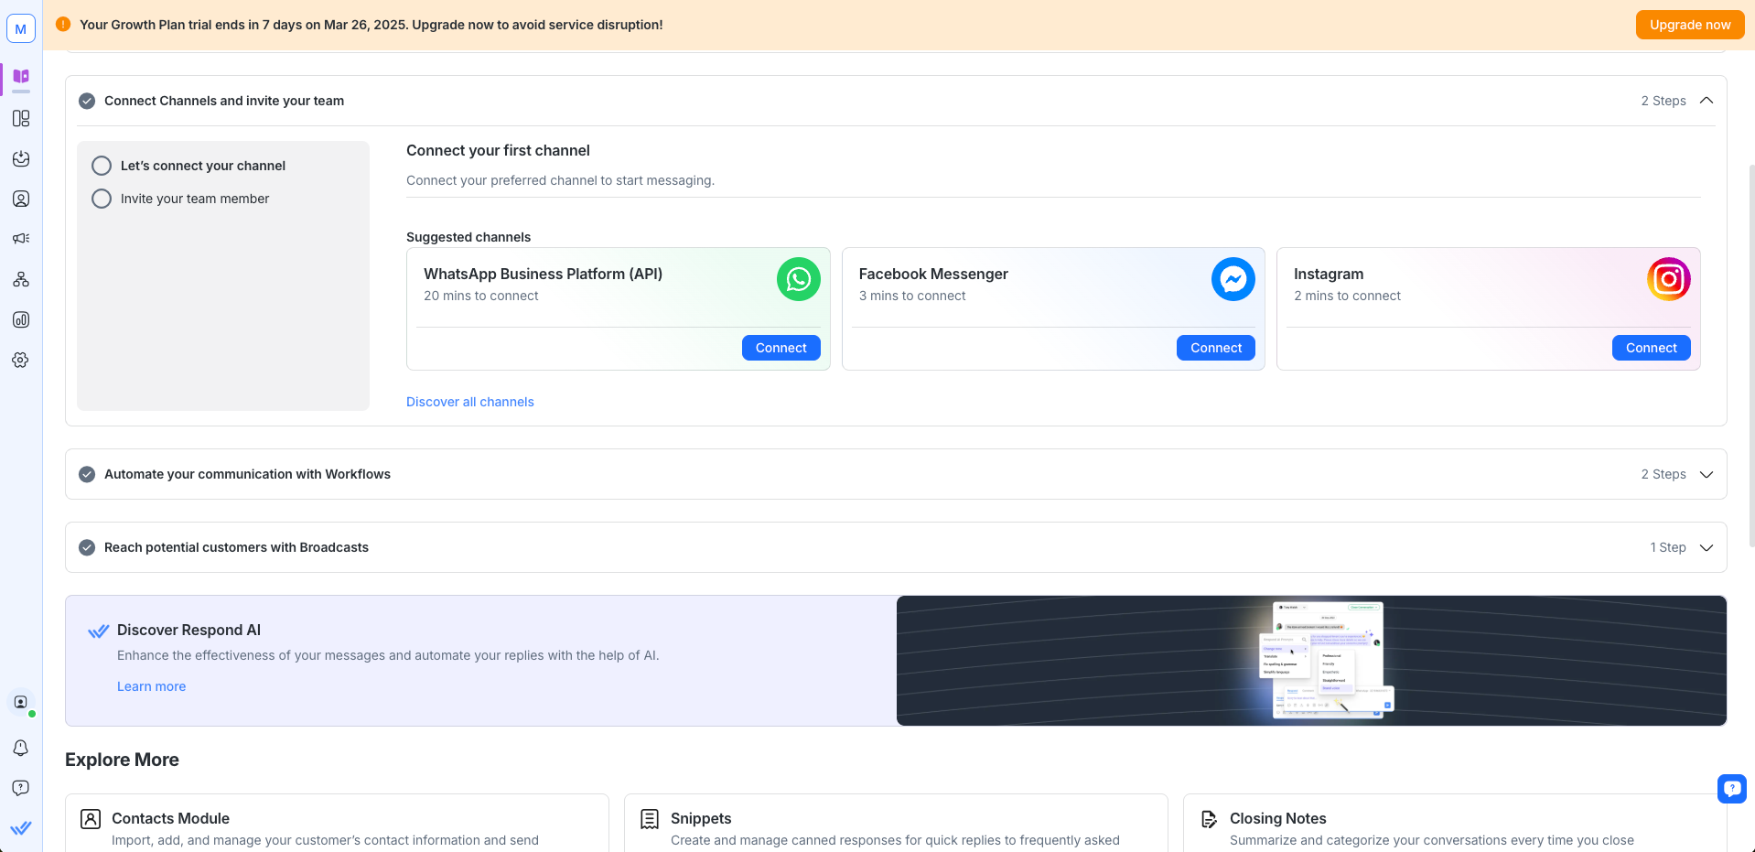Screen dimensions: 1755x852
Task: Open help via the question bubble icon
Action: pyautogui.click(x=20, y=788)
